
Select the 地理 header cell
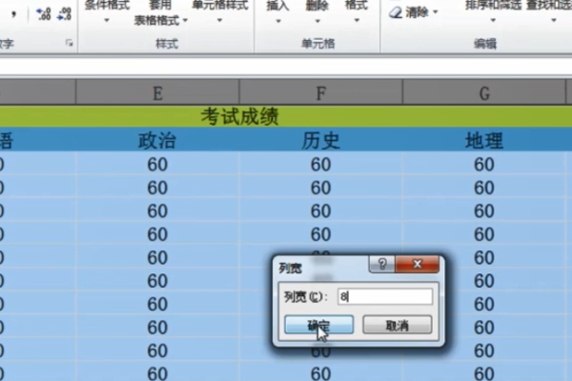coord(484,140)
